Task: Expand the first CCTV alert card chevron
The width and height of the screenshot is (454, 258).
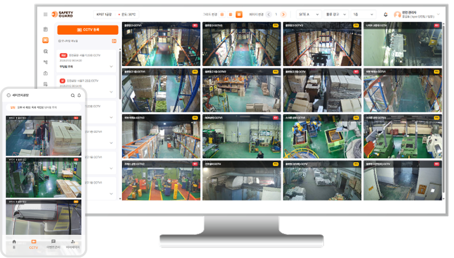Action: point(111,66)
